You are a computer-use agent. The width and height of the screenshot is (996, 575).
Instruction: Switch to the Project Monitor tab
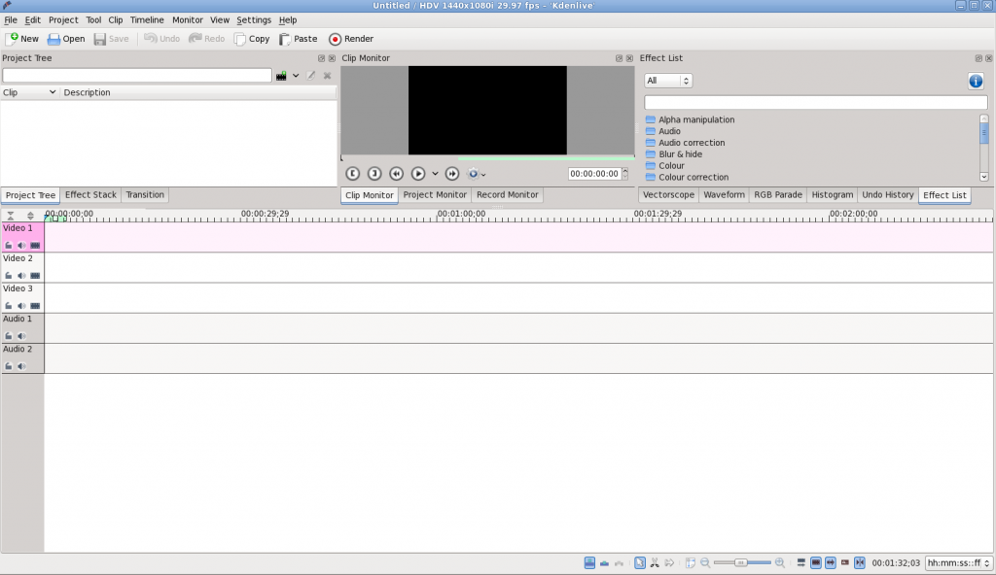434,194
